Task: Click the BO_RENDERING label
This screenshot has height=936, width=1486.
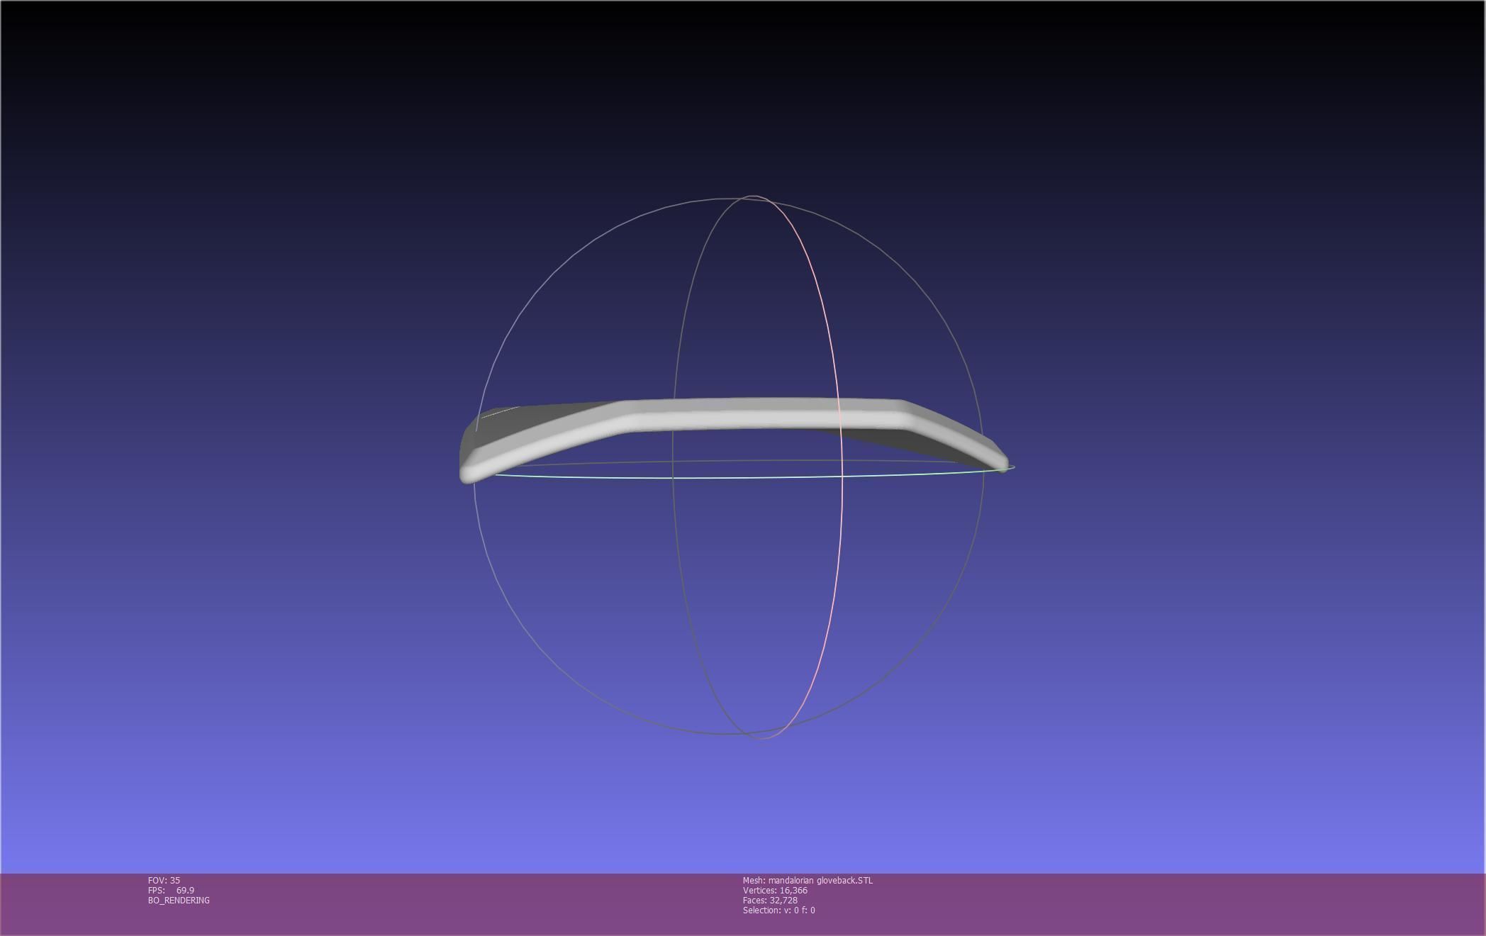Action: (x=179, y=900)
